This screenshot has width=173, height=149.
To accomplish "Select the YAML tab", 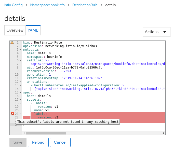I will [x=33, y=30].
